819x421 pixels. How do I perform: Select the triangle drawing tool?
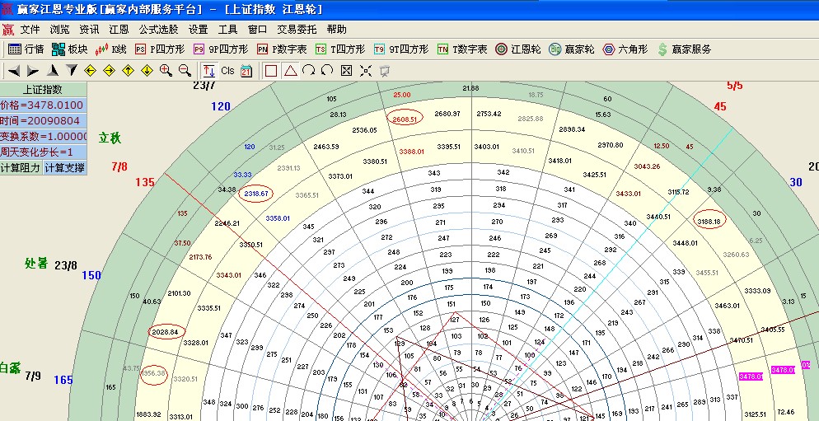point(290,71)
